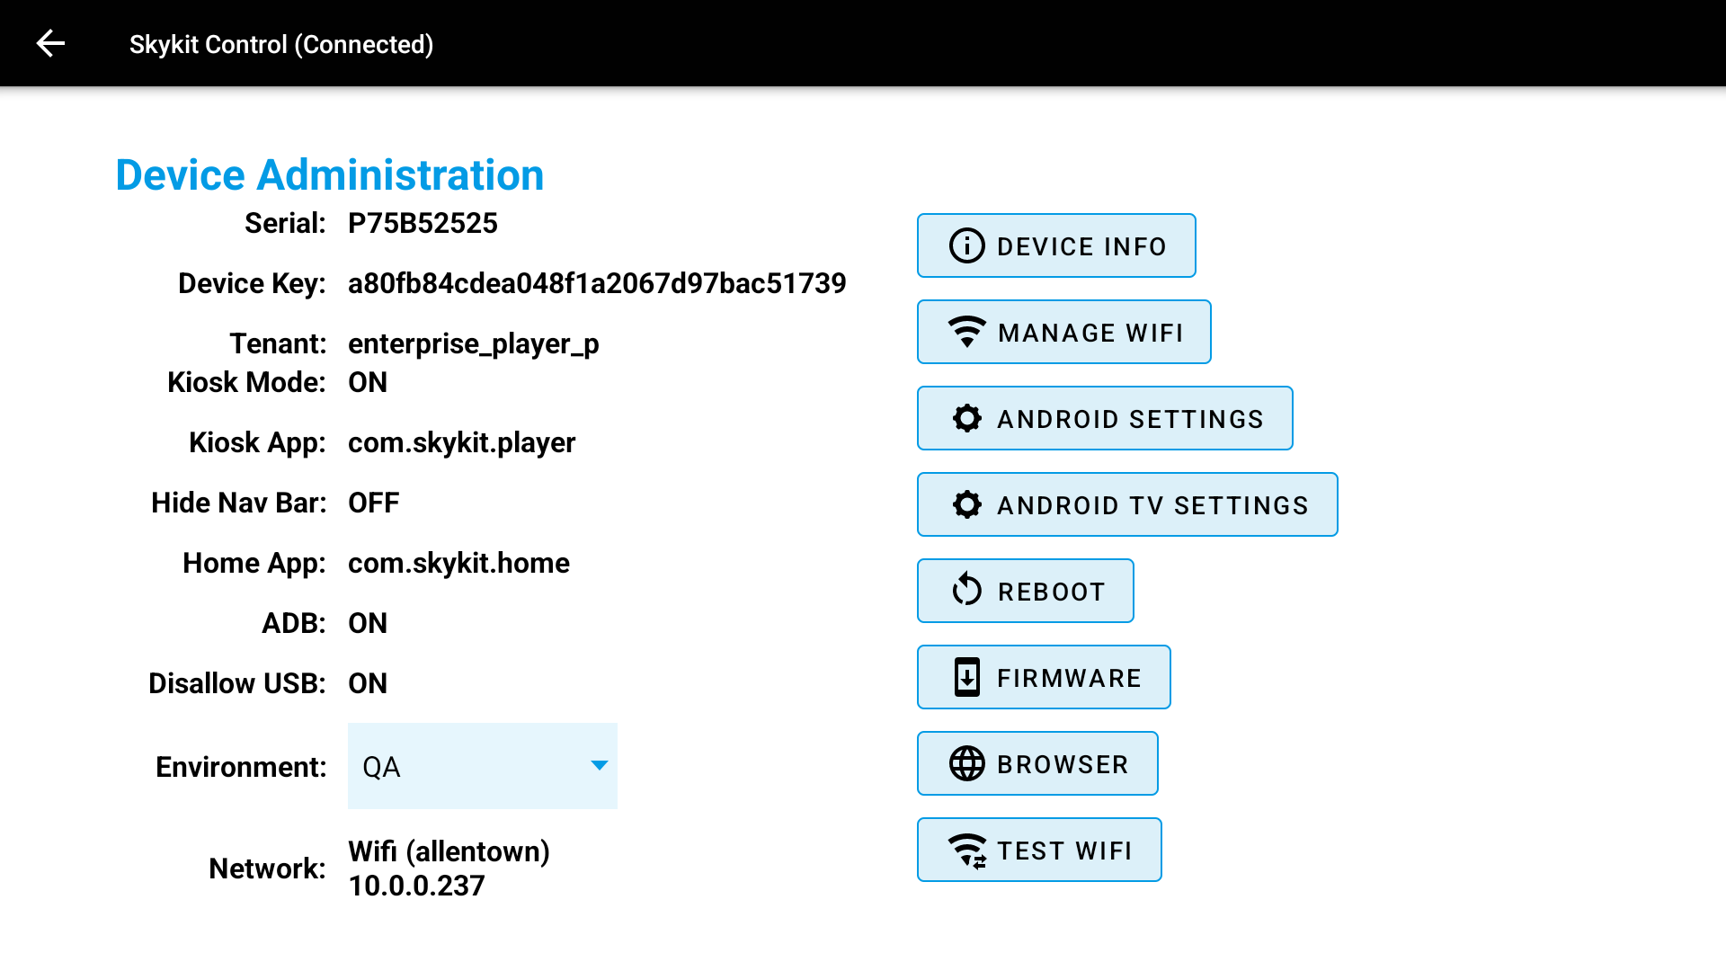
Task: Click the tenant value enterprise_player_p
Action: point(474,344)
